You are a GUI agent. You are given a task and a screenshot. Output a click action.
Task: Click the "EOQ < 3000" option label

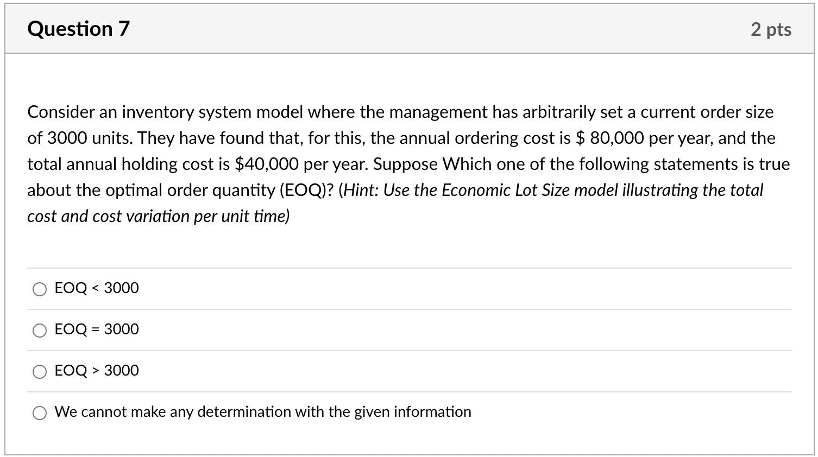point(96,288)
